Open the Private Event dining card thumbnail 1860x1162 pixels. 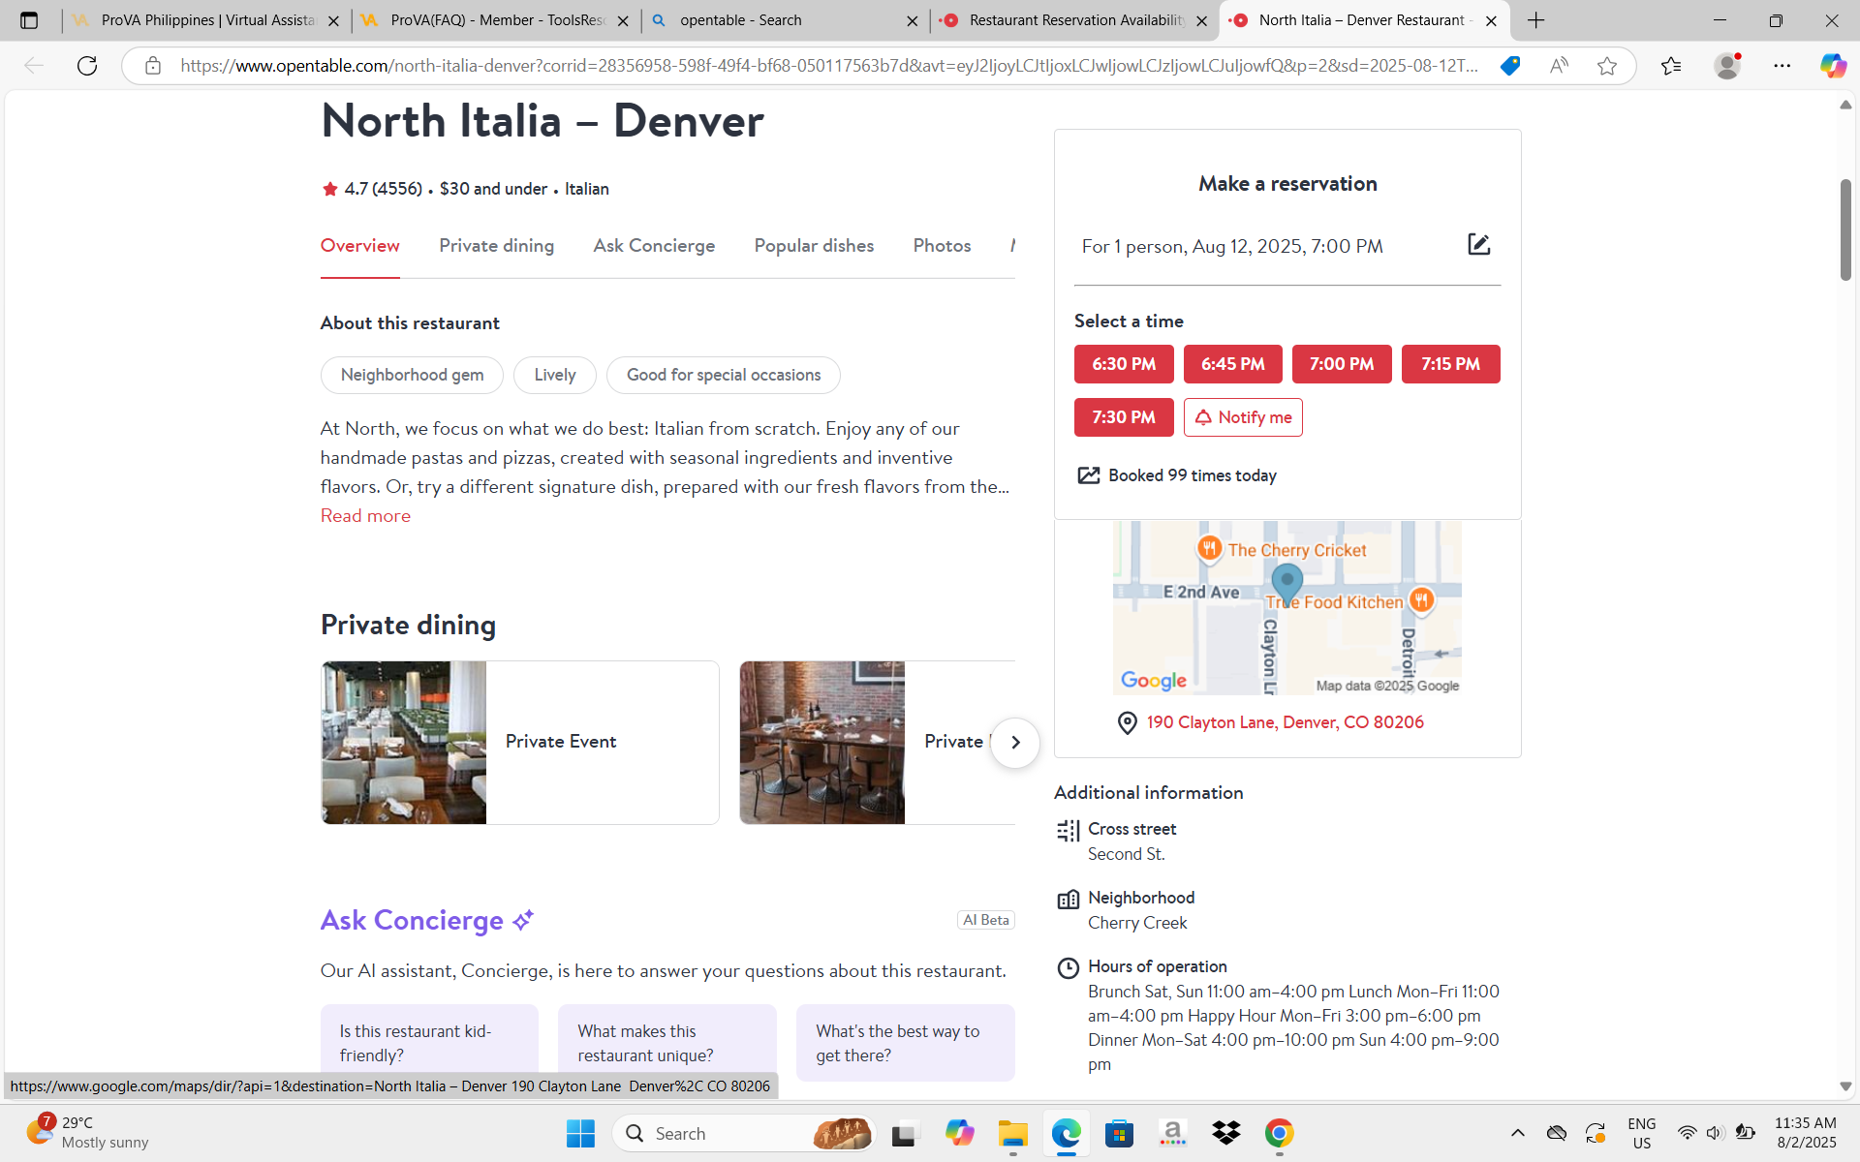click(x=404, y=743)
